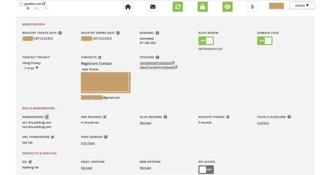Select ns1.dns-parking.com nameserver text
Image resolution: width=323 pixels, height=175 pixels.
tap(37, 123)
